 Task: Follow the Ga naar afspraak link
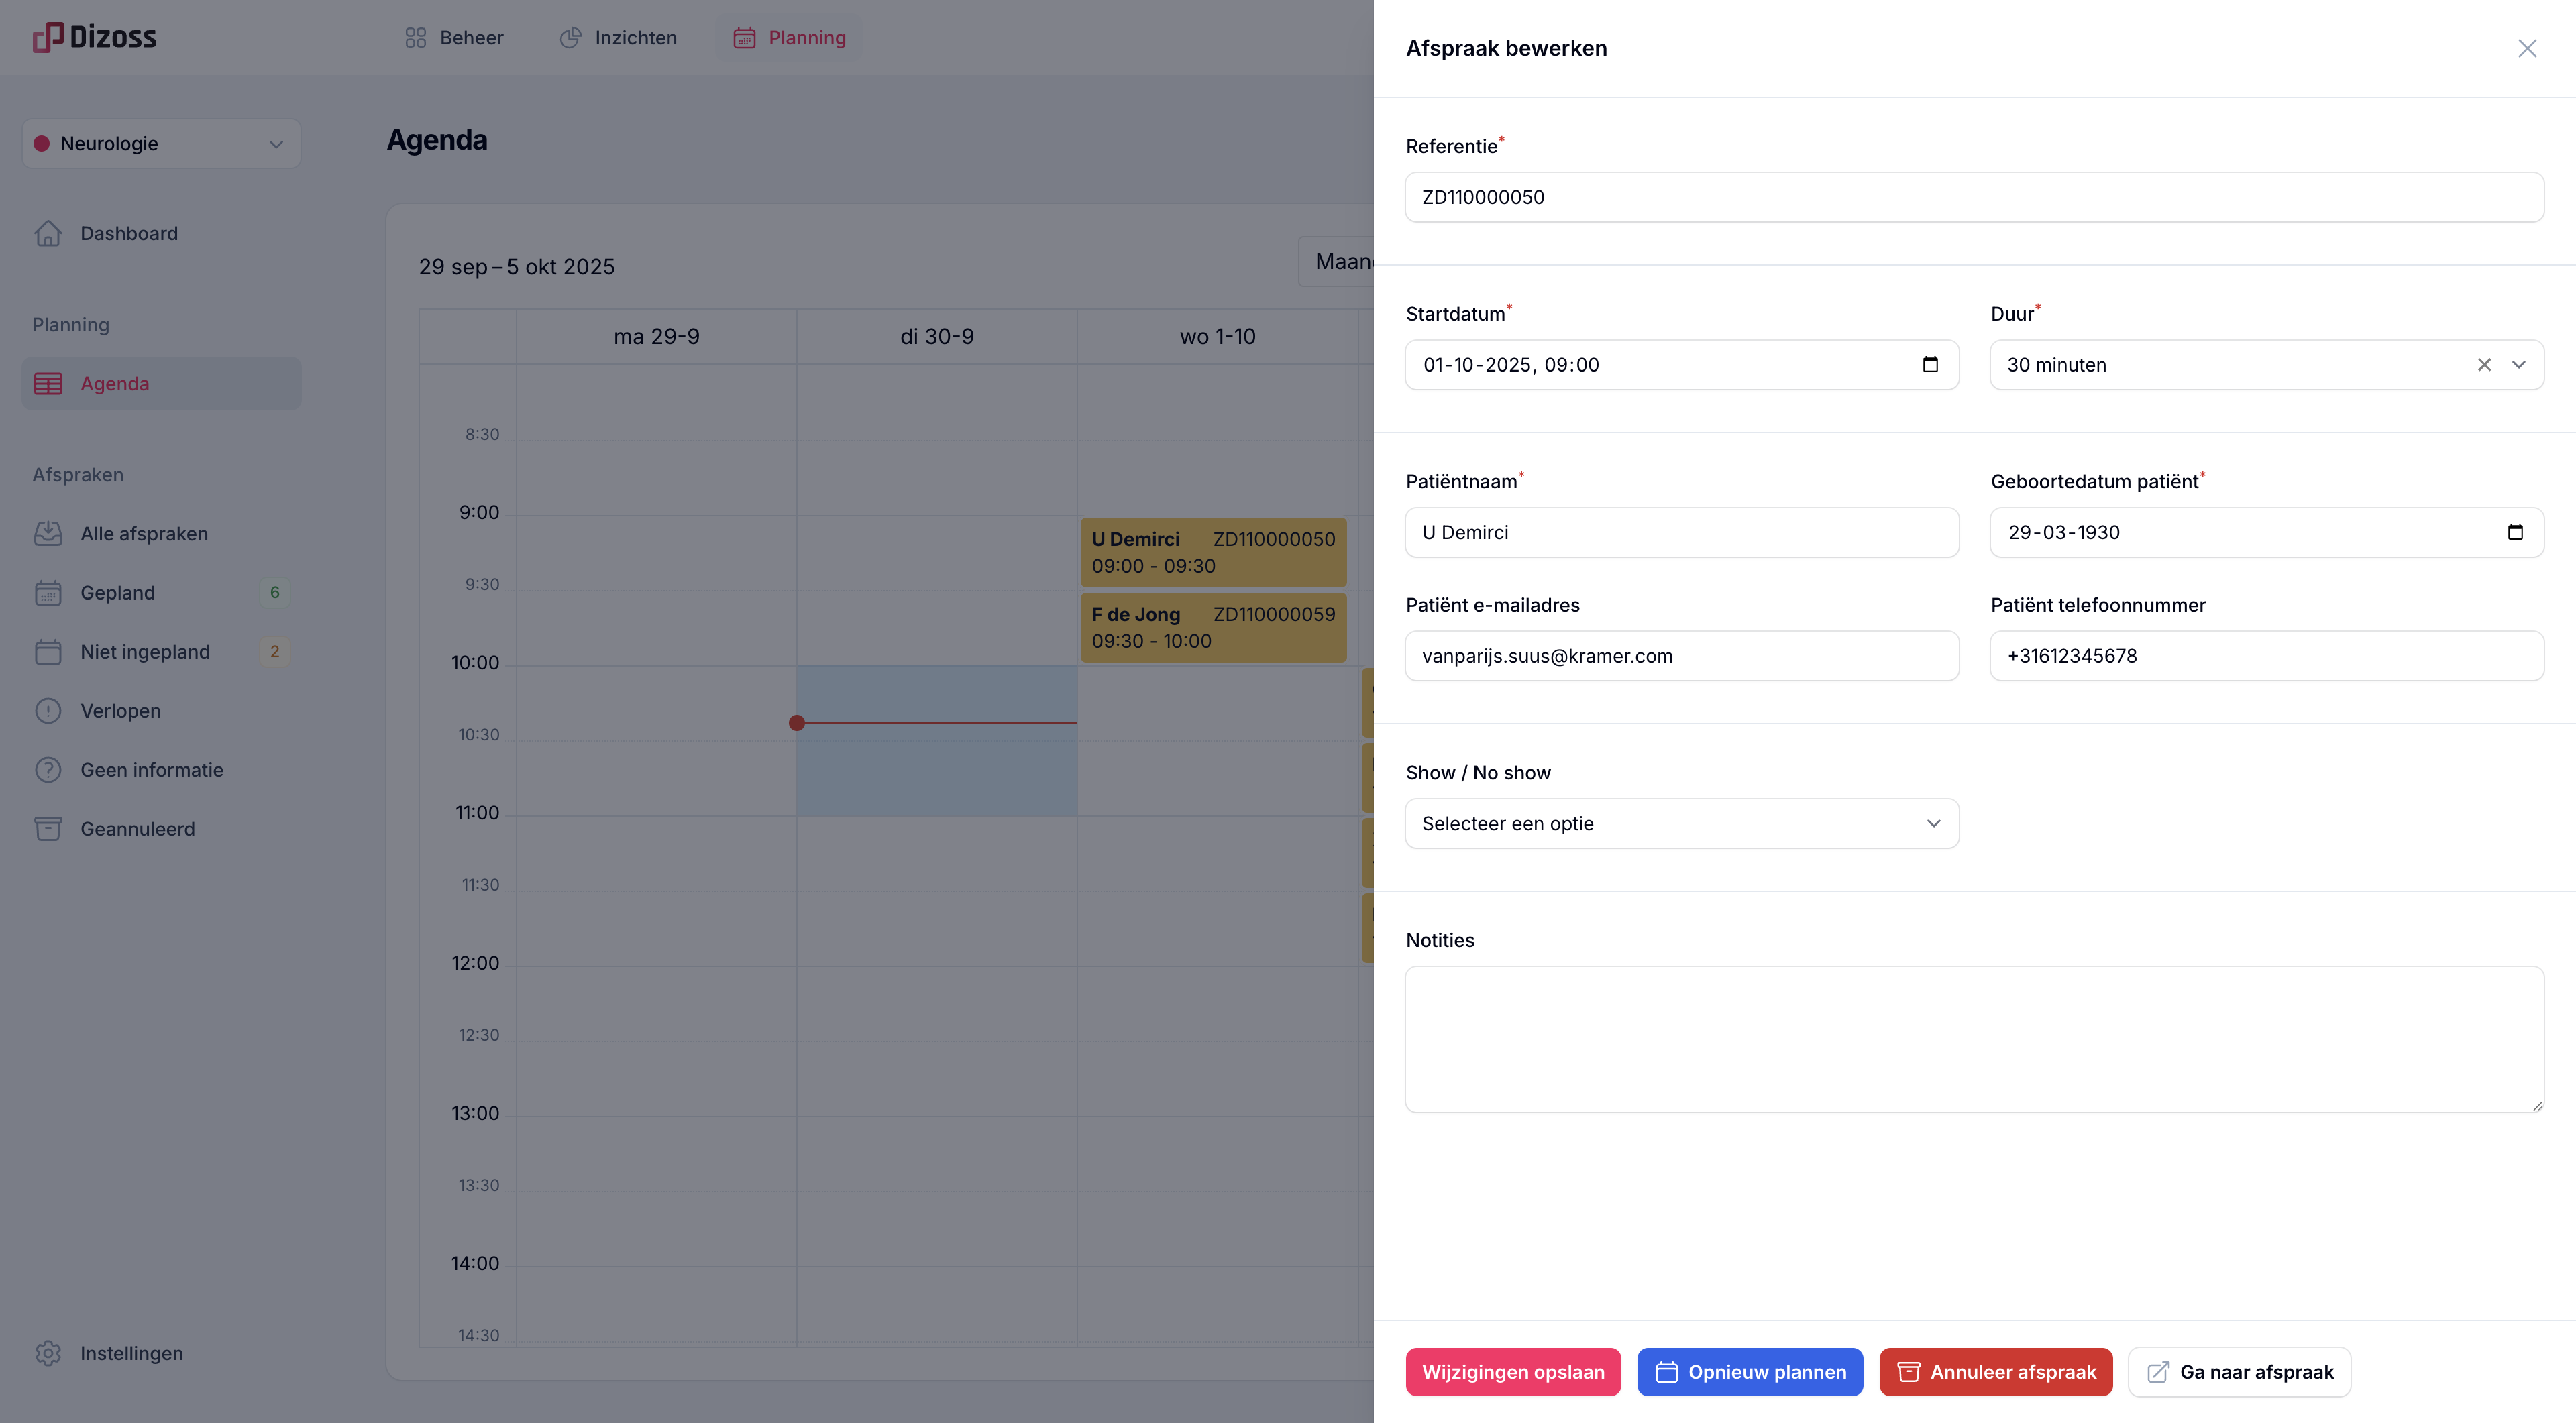point(2239,1372)
